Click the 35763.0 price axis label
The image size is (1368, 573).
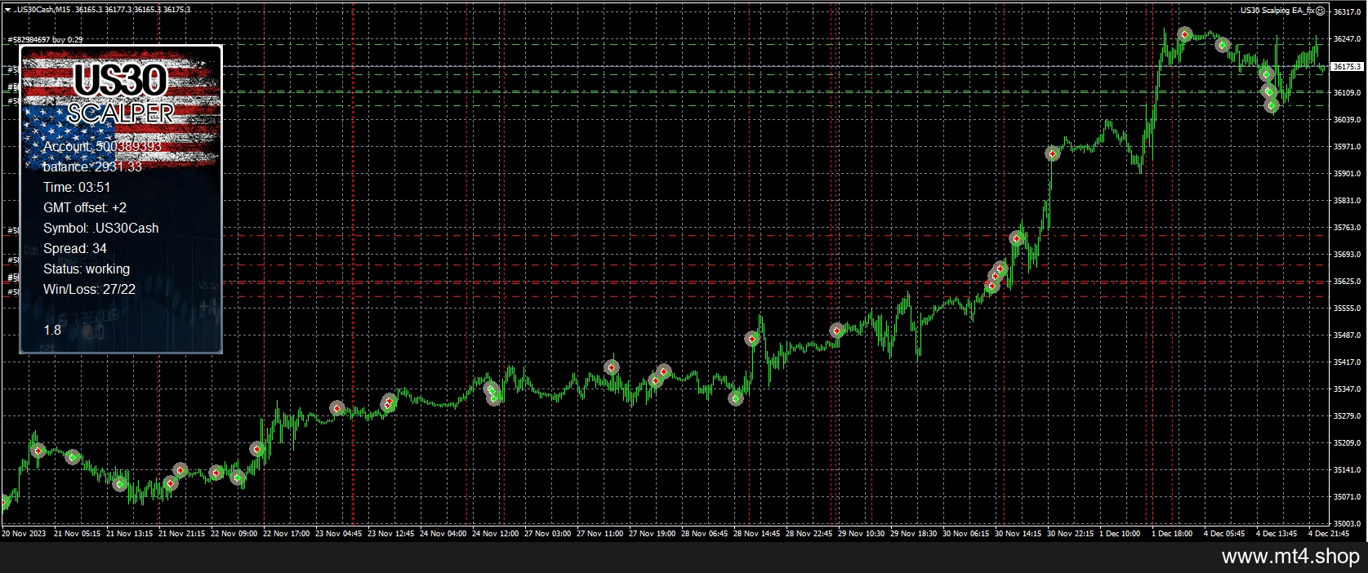(x=1347, y=228)
